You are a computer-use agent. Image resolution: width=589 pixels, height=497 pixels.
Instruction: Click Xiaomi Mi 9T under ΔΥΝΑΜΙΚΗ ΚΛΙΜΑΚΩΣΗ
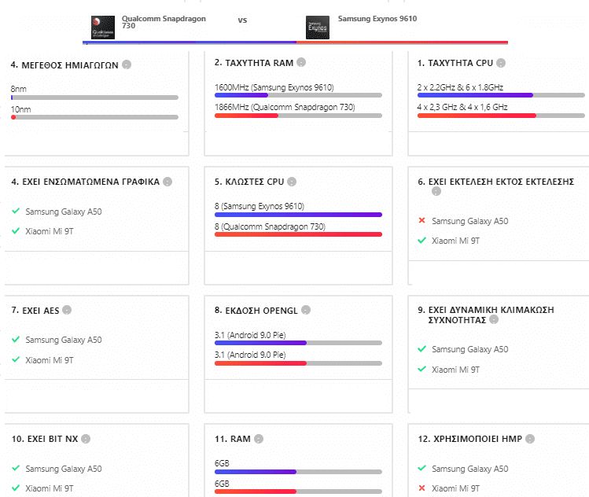point(455,370)
